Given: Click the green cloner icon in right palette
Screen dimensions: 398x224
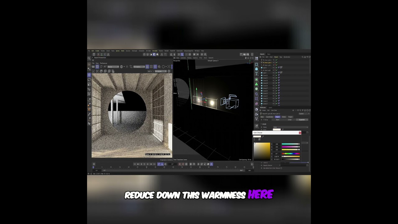Looking at the screenshot, I should (257, 84).
